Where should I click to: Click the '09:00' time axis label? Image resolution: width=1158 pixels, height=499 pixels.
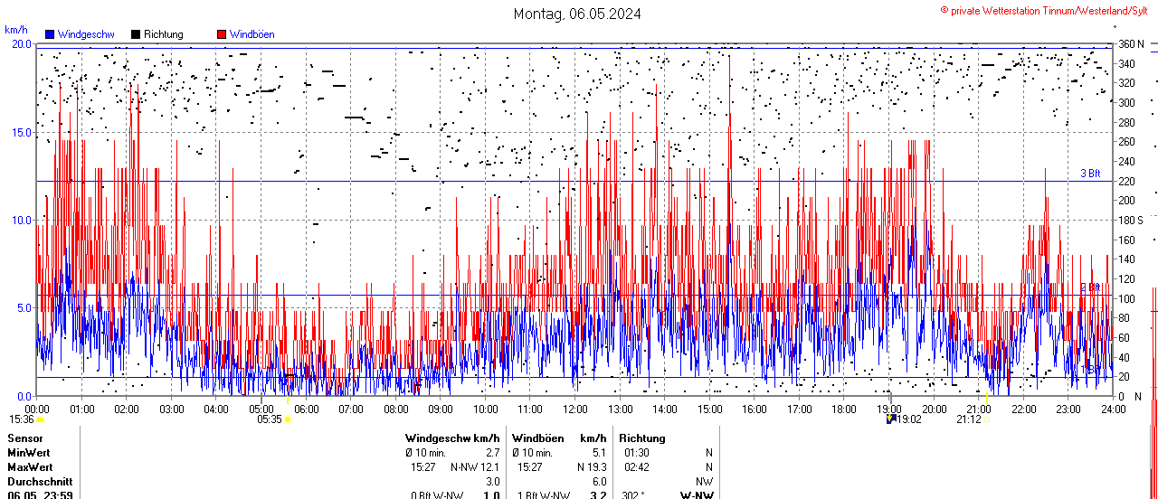coord(441,410)
